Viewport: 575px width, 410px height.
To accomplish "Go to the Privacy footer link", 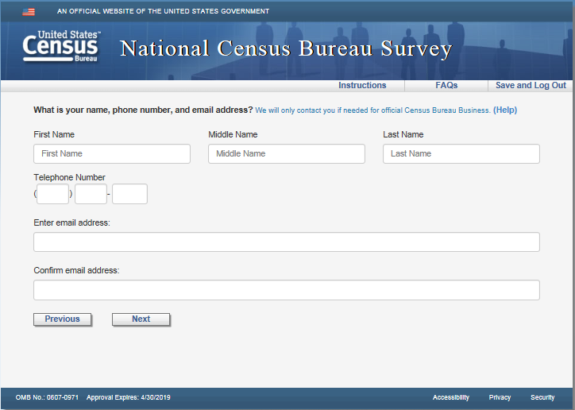I will click(500, 397).
